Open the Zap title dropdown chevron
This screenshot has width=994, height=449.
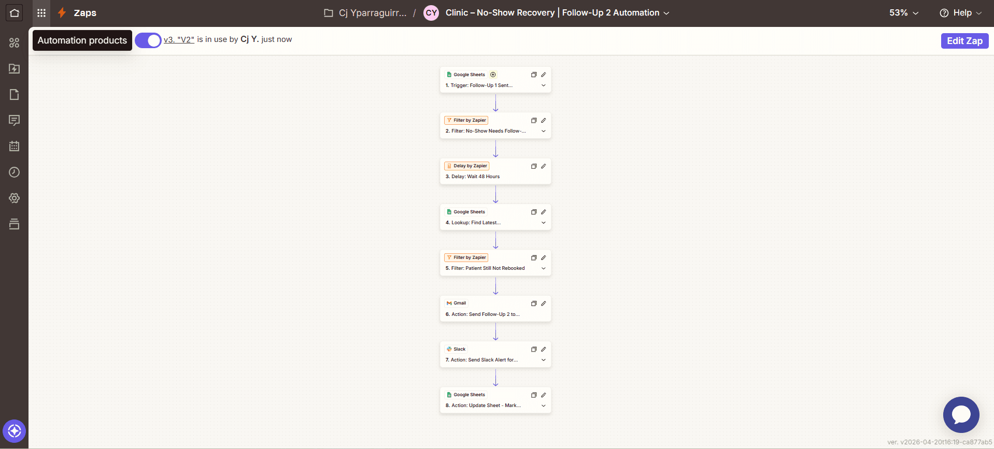coord(666,13)
